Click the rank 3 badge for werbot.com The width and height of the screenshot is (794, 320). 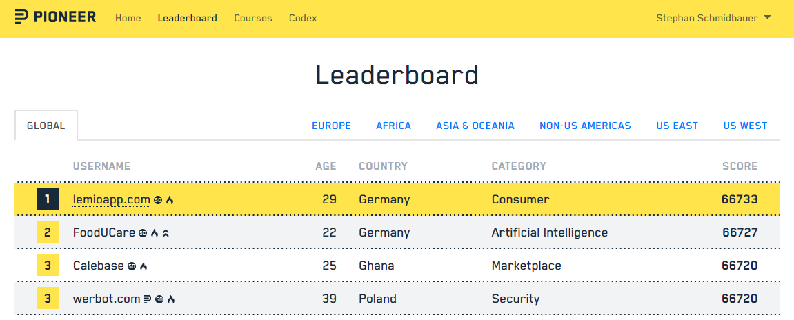tap(48, 298)
